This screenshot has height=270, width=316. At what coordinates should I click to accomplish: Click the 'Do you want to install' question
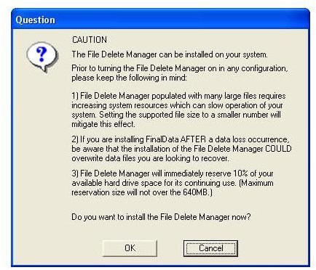[x=161, y=217]
